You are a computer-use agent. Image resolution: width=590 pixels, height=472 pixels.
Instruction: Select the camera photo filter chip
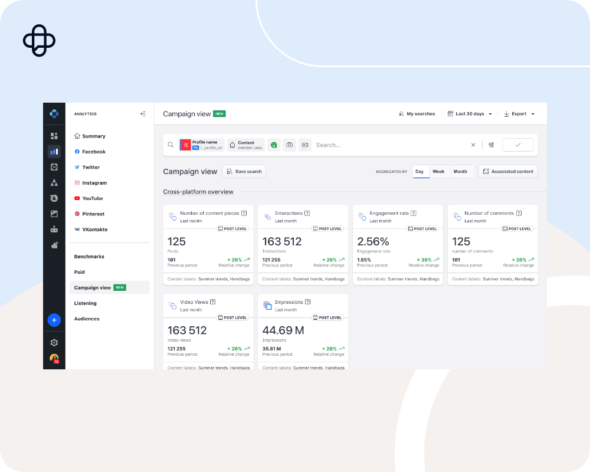click(x=289, y=145)
